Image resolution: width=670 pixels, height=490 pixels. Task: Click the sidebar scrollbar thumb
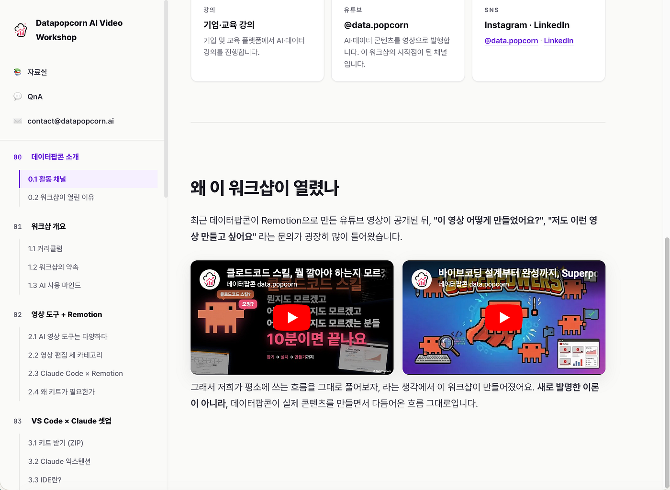click(x=166, y=98)
